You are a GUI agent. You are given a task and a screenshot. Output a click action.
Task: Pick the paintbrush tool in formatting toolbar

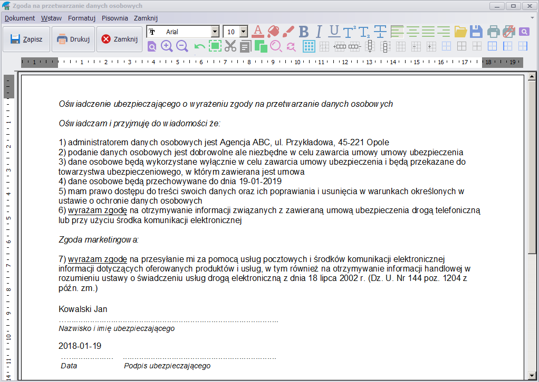click(288, 32)
